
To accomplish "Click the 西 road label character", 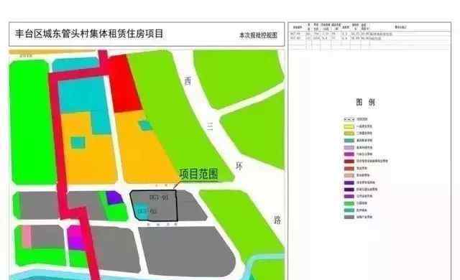I will click(x=188, y=81).
